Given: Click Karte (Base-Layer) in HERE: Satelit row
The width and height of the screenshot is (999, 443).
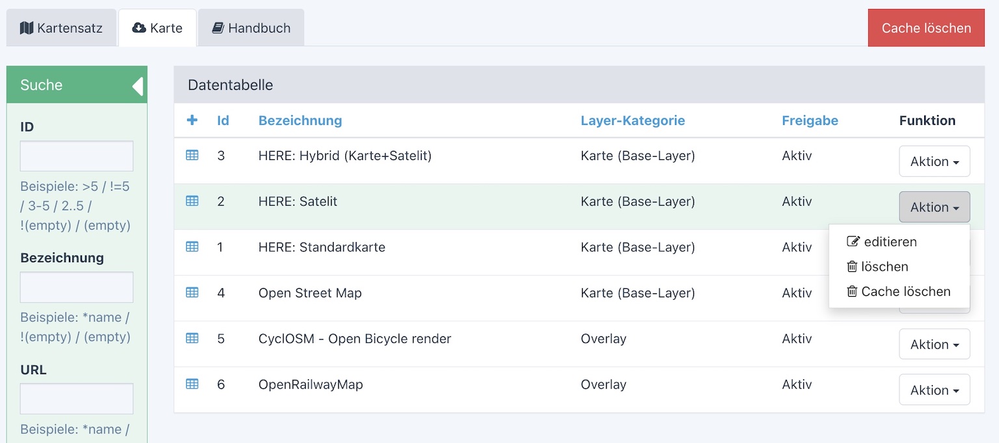Looking at the screenshot, I should coord(638,201).
